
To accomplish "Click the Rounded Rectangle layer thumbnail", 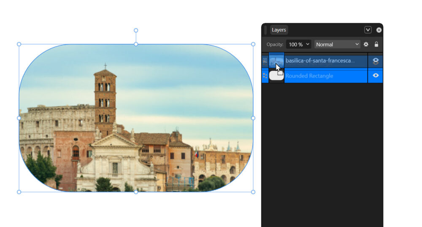I will click(x=276, y=76).
